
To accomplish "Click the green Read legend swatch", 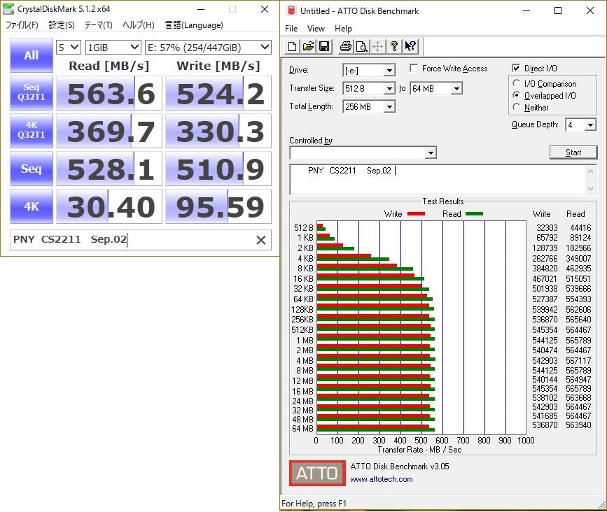I will (474, 214).
